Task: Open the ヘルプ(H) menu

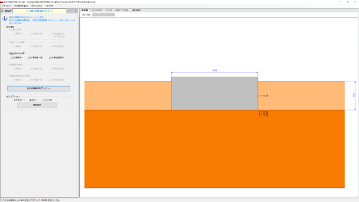Action: [49, 6]
